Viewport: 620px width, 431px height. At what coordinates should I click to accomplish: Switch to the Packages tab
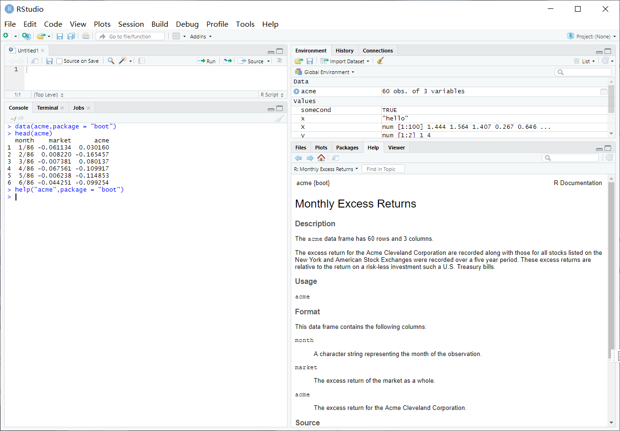[x=347, y=148]
